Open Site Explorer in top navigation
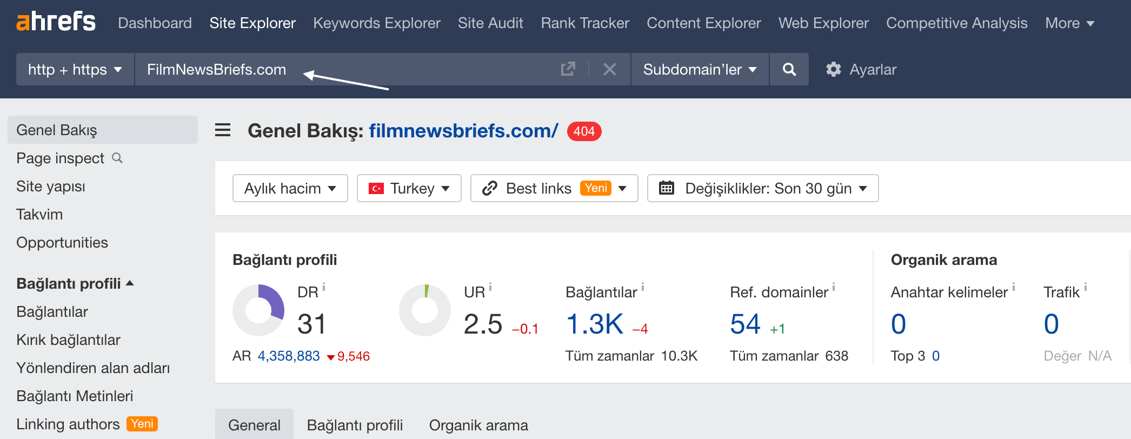The width and height of the screenshot is (1131, 439). pos(252,23)
